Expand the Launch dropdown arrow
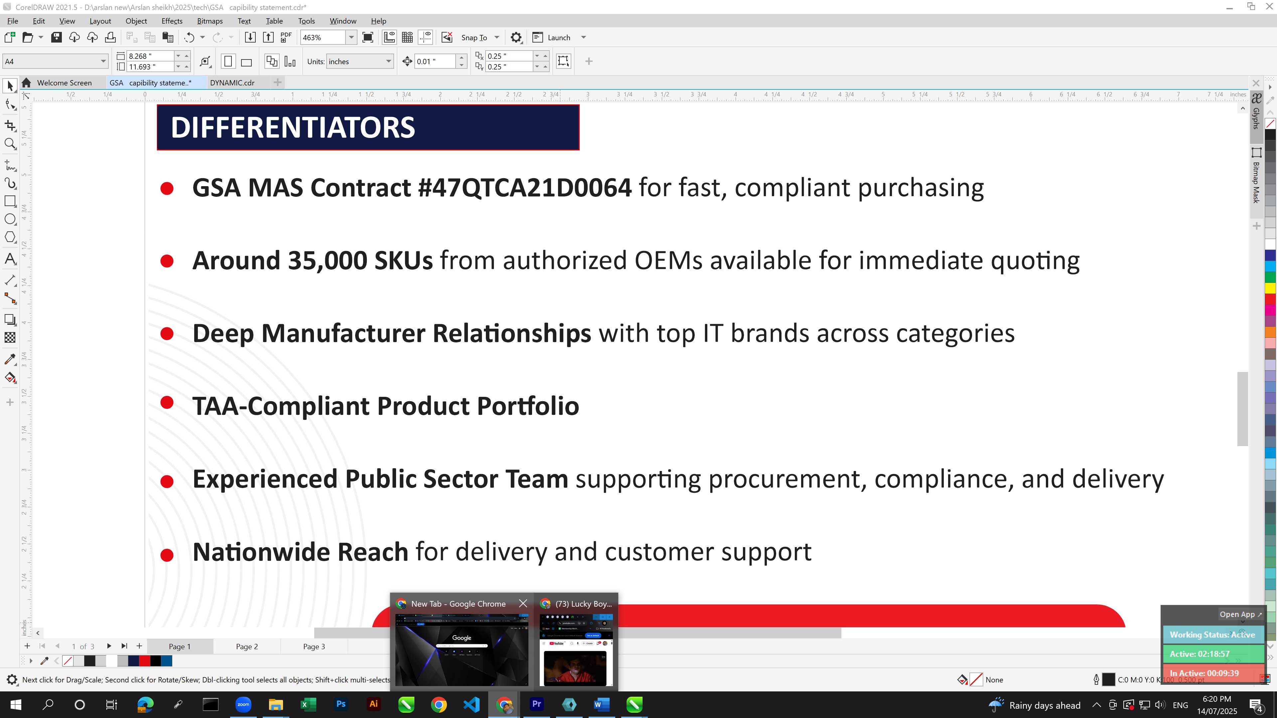The image size is (1277, 718). 584,38
